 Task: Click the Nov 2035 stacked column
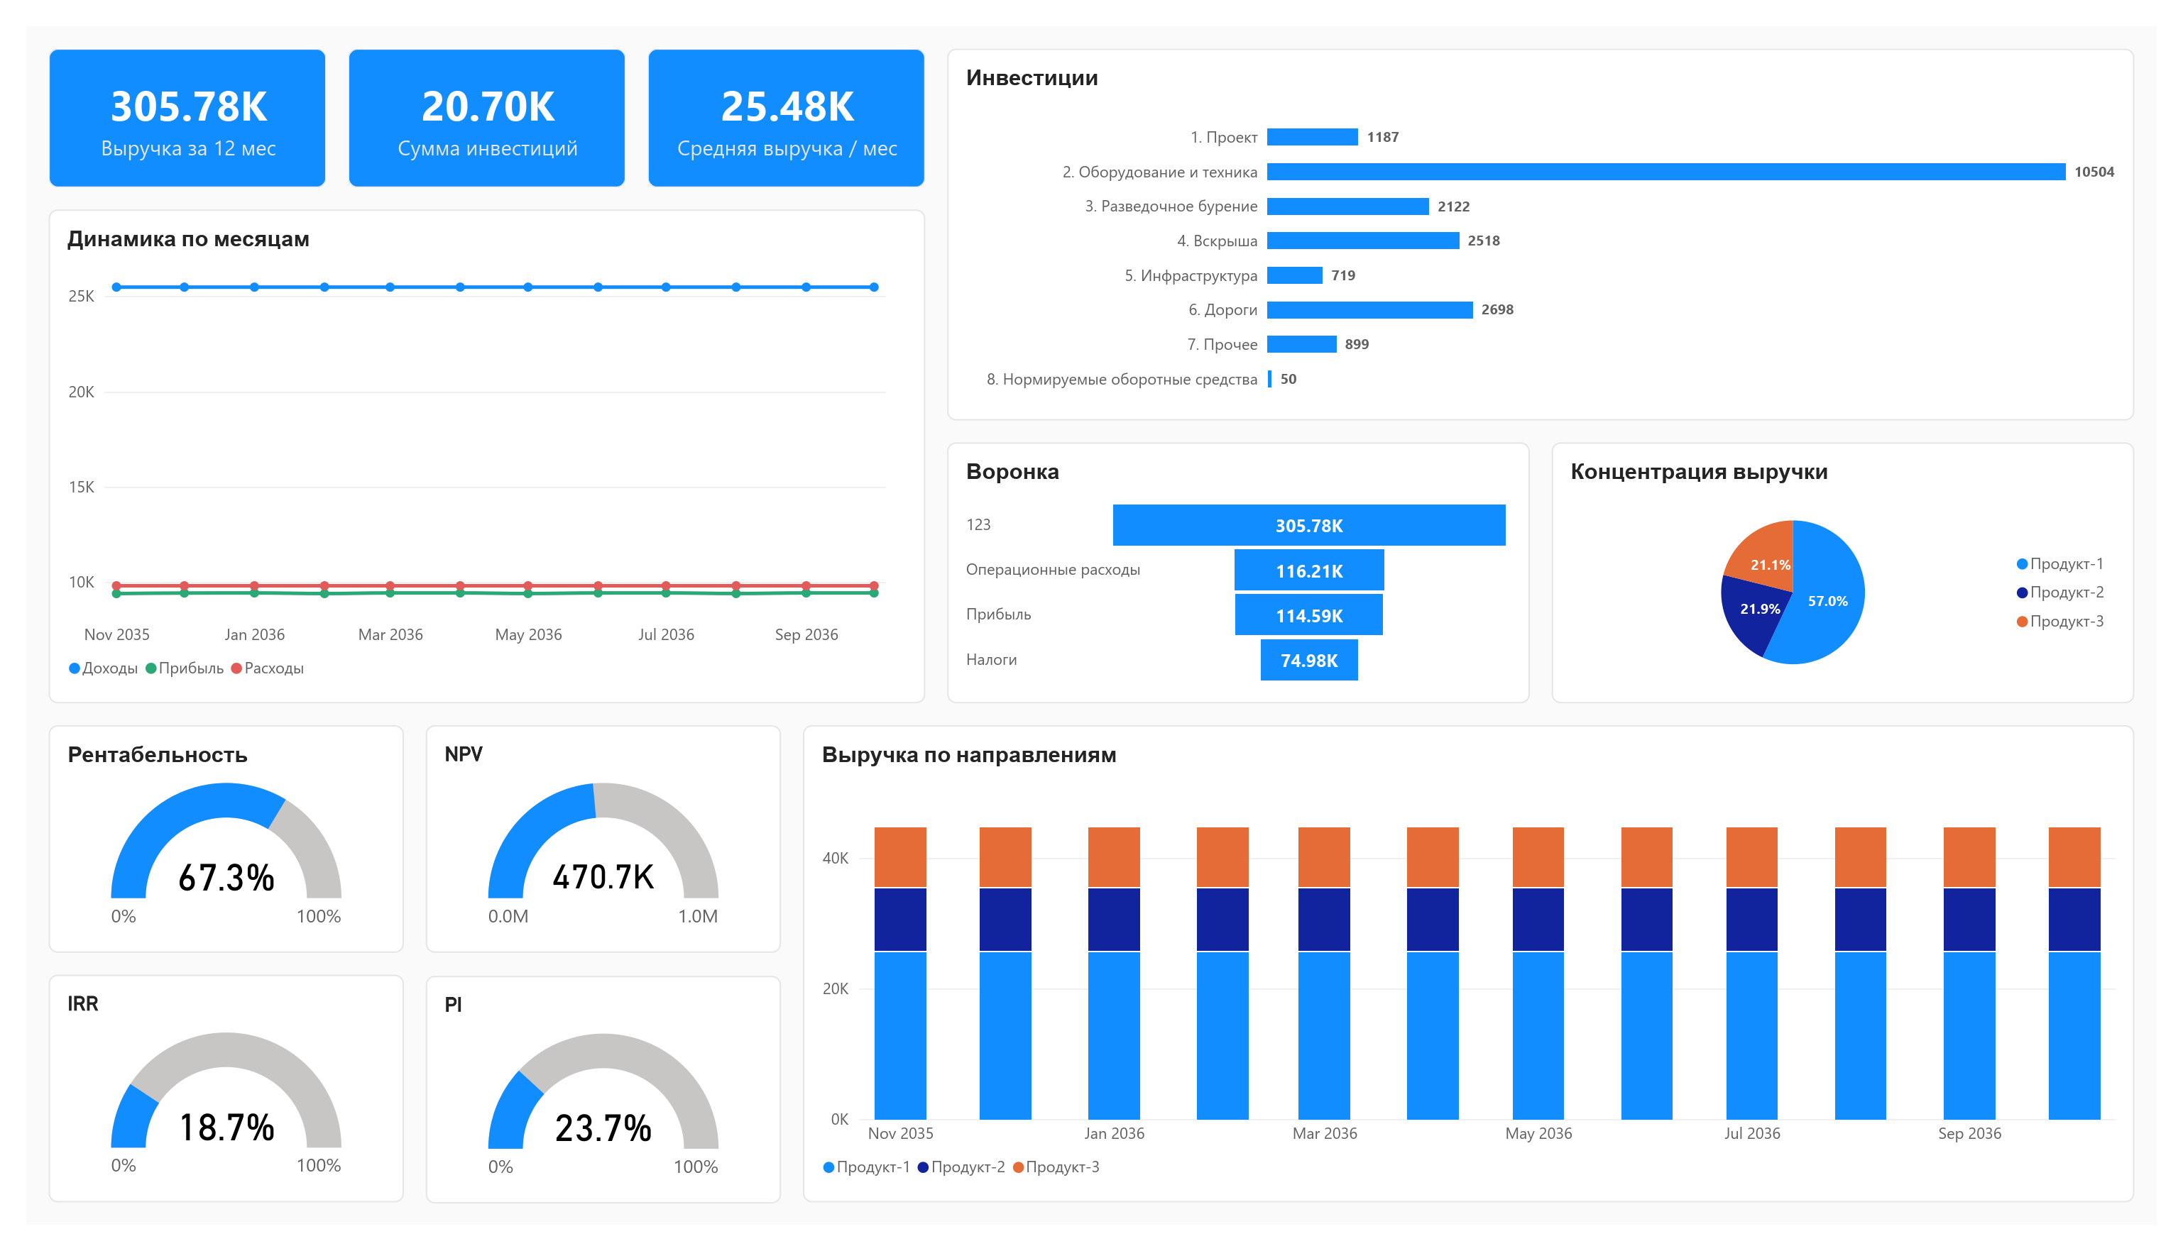(900, 974)
